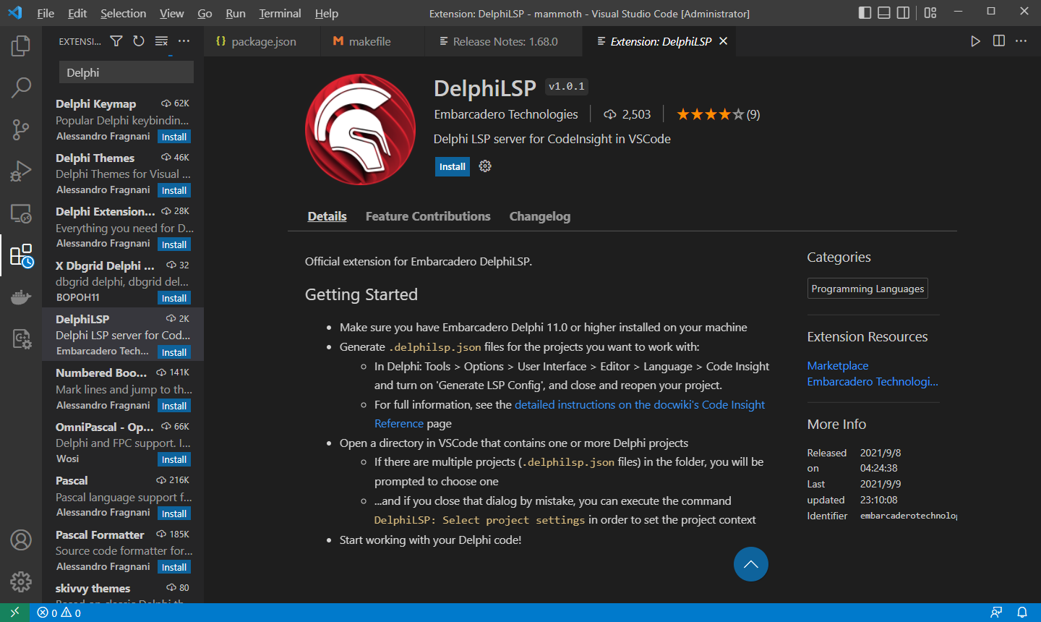This screenshot has width=1041, height=622.
Task: Install Delphi Keymap extension
Action: 174,137
